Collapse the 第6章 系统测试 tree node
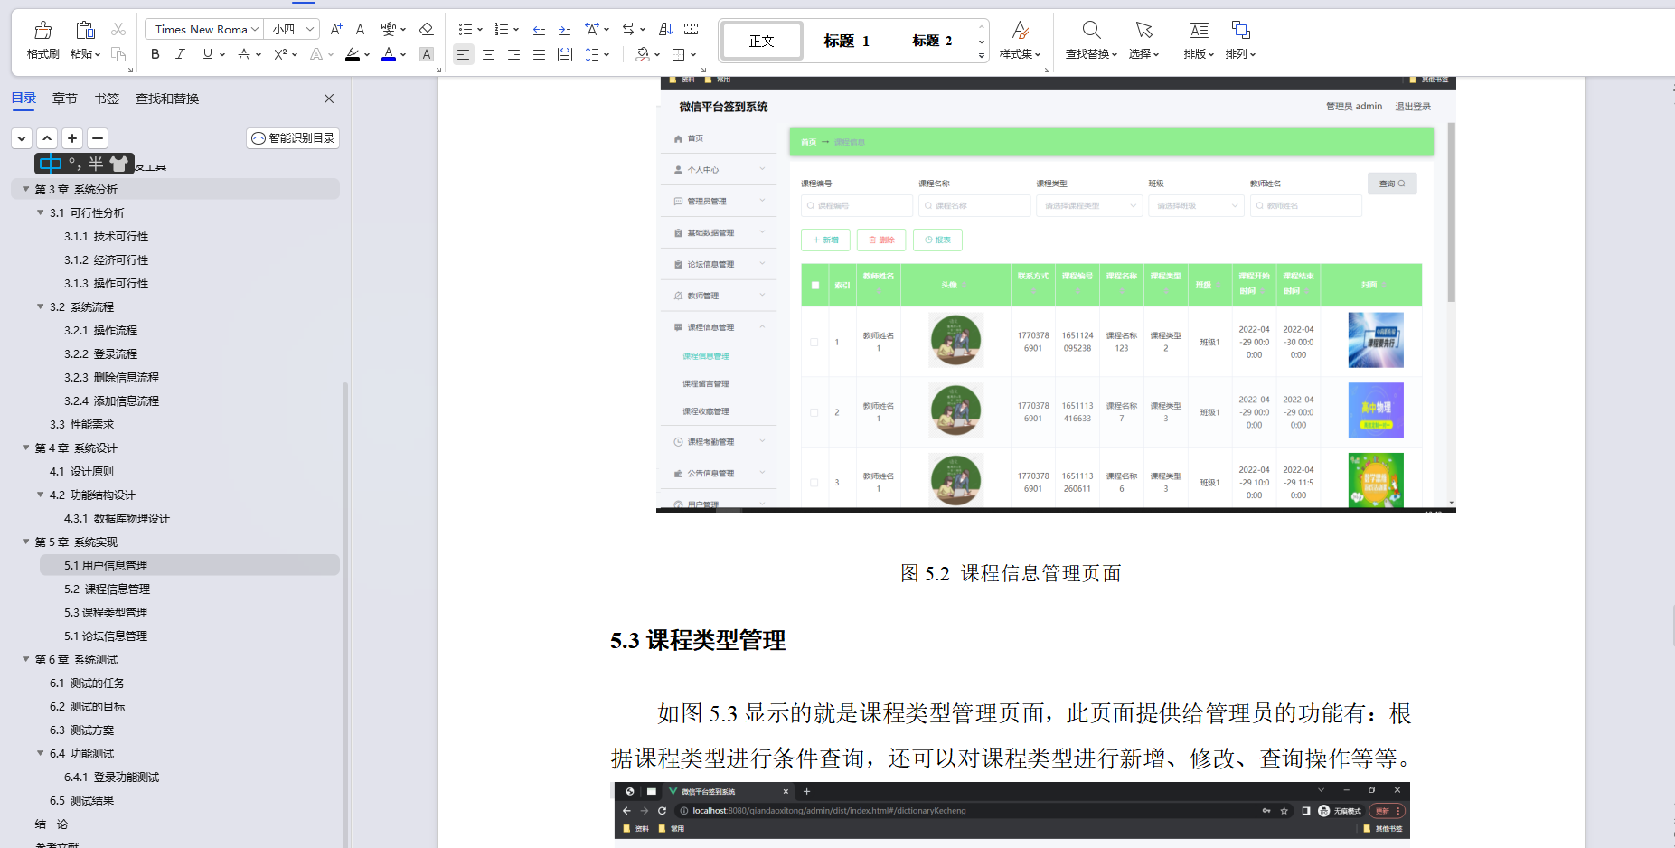This screenshot has height=848, width=1675. (25, 659)
